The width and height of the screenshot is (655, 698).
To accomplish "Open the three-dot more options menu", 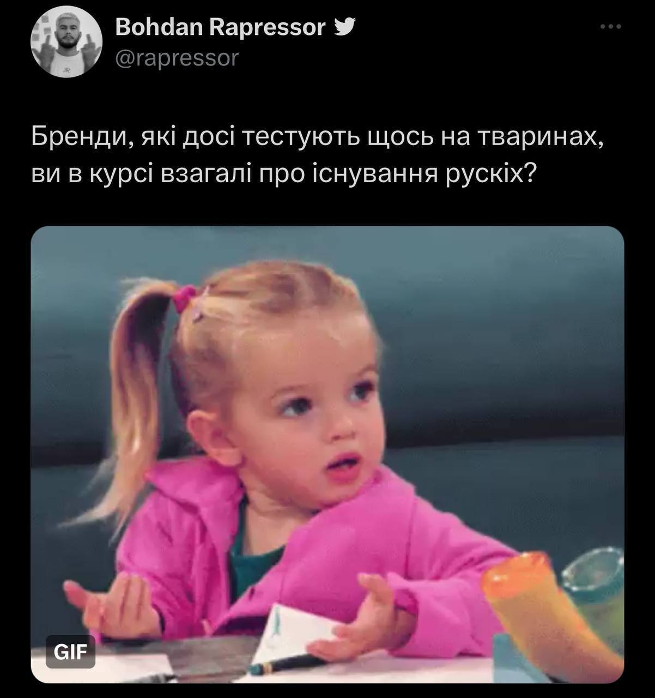I will (610, 26).
